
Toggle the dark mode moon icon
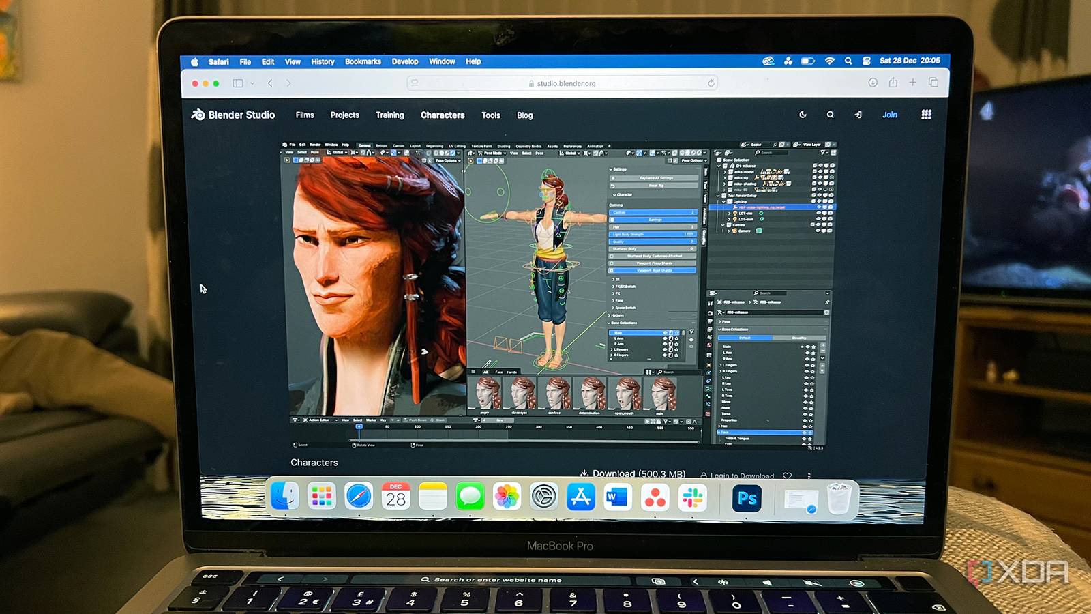[x=803, y=115]
